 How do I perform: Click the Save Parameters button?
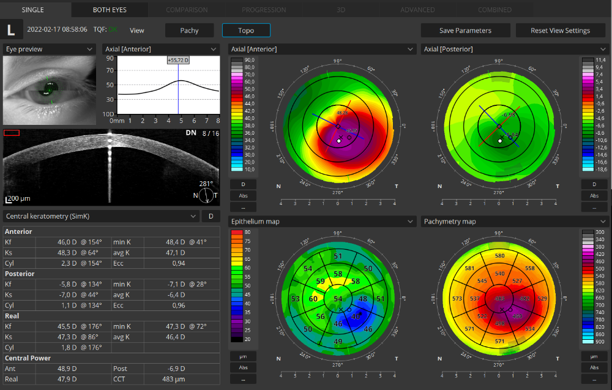[465, 31]
